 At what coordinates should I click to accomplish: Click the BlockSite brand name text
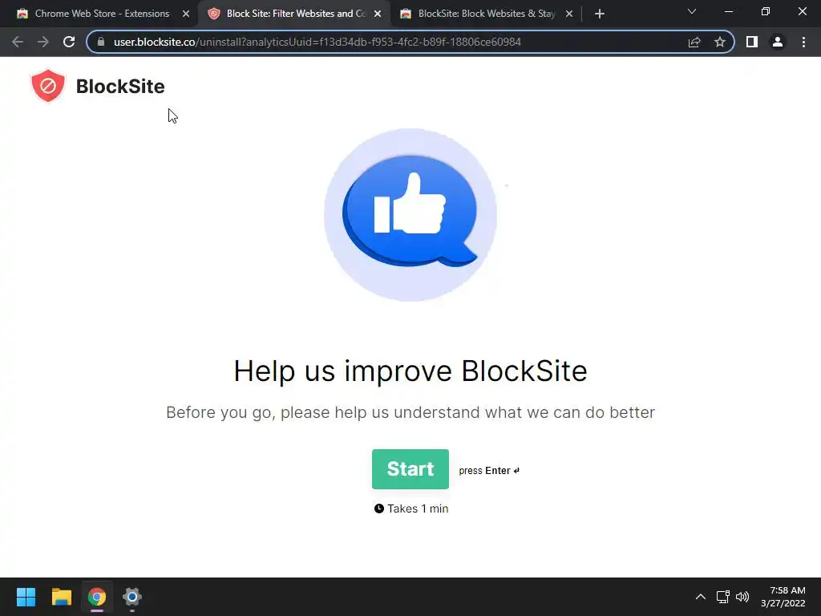tap(120, 87)
